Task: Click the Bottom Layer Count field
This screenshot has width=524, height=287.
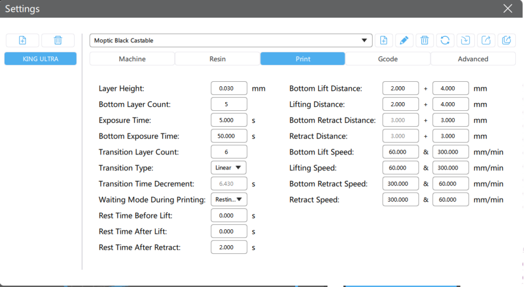Action: pyautogui.click(x=229, y=104)
